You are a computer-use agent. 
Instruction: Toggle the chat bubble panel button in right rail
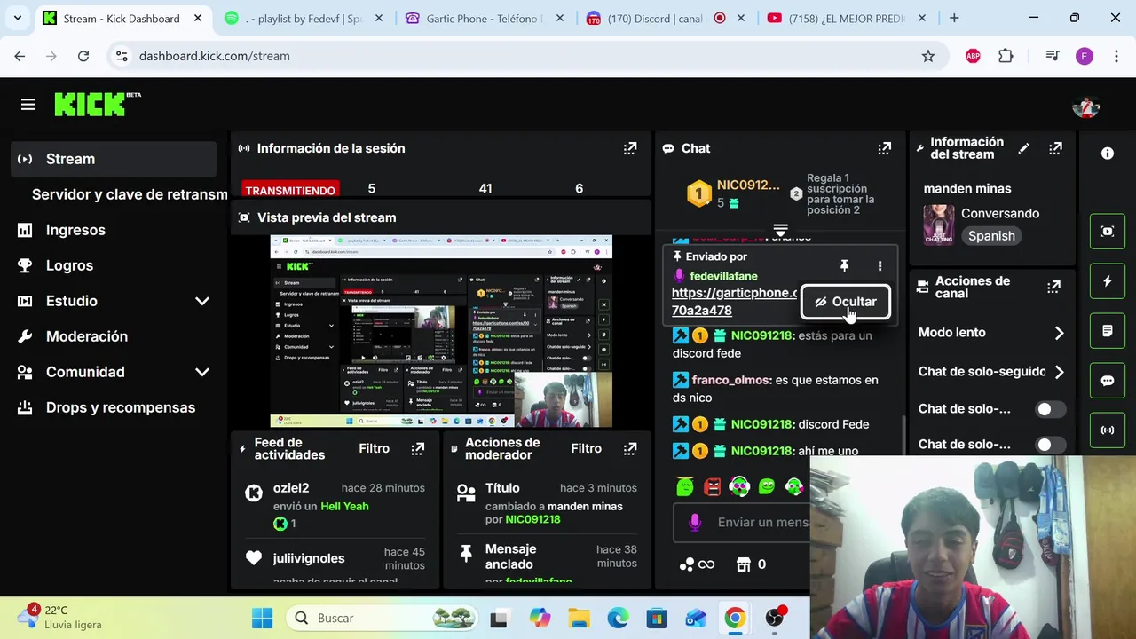point(1108,381)
